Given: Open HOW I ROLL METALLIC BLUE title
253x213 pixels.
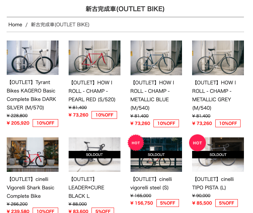Looking at the screenshot, I should 152,95.
